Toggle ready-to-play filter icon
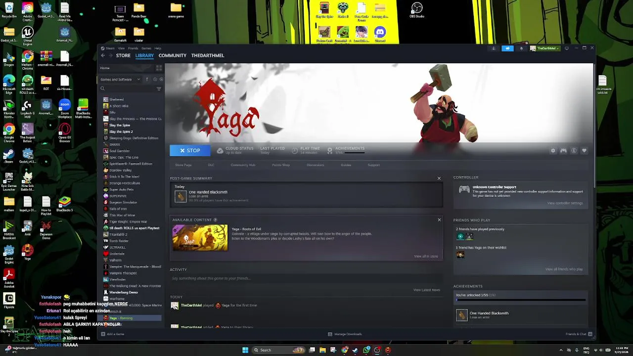 (161, 79)
